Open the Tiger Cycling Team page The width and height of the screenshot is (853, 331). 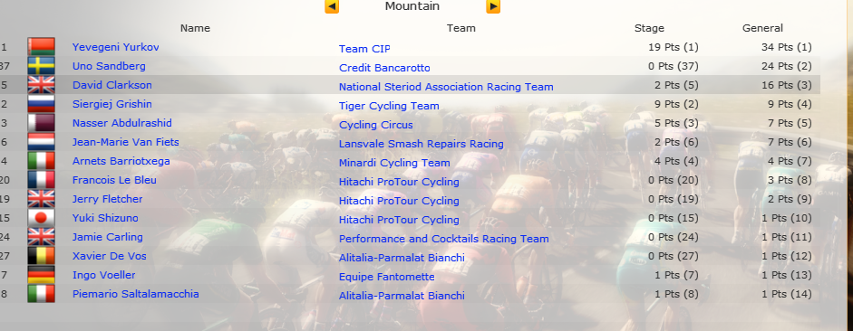389,106
